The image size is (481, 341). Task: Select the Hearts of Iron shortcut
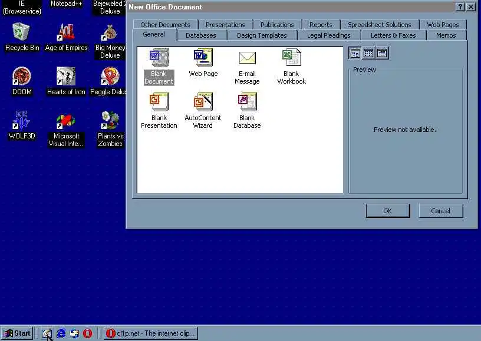(x=66, y=81)
